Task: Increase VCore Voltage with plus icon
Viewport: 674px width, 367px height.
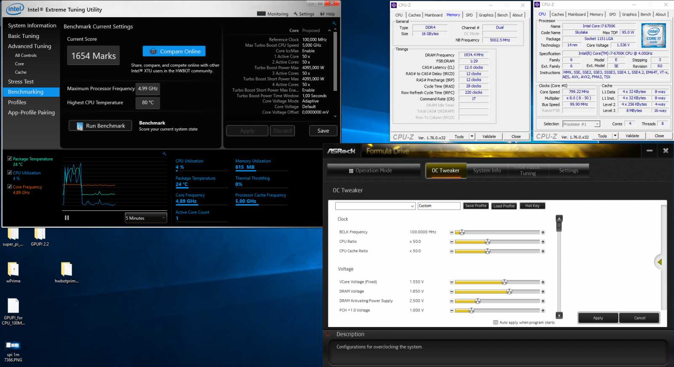Action: (543, 282)
